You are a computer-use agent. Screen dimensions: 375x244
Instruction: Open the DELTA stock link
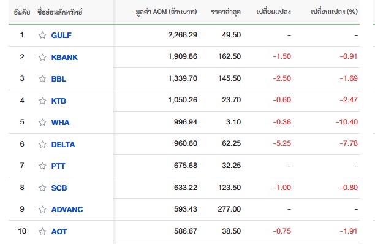point(63,145)
